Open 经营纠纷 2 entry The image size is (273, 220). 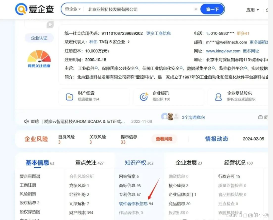point(79,194)
